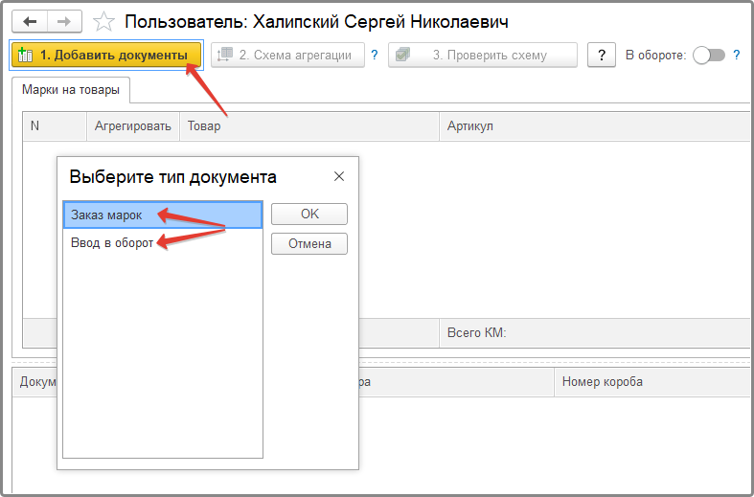Toggle the 'В обороте' switch
The height and width of the screenshot is (497, 754).
[709, 56]
